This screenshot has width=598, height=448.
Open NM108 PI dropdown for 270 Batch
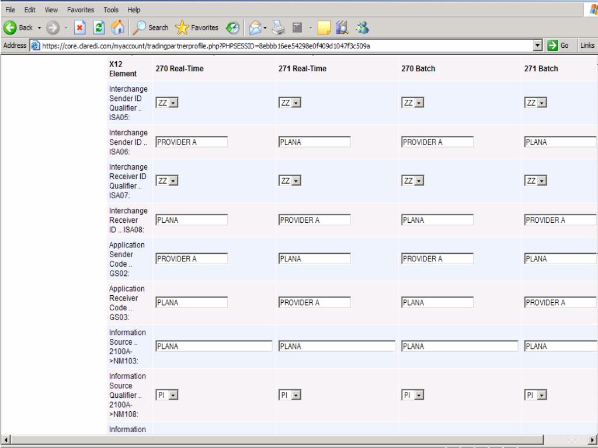coord(419,395)
